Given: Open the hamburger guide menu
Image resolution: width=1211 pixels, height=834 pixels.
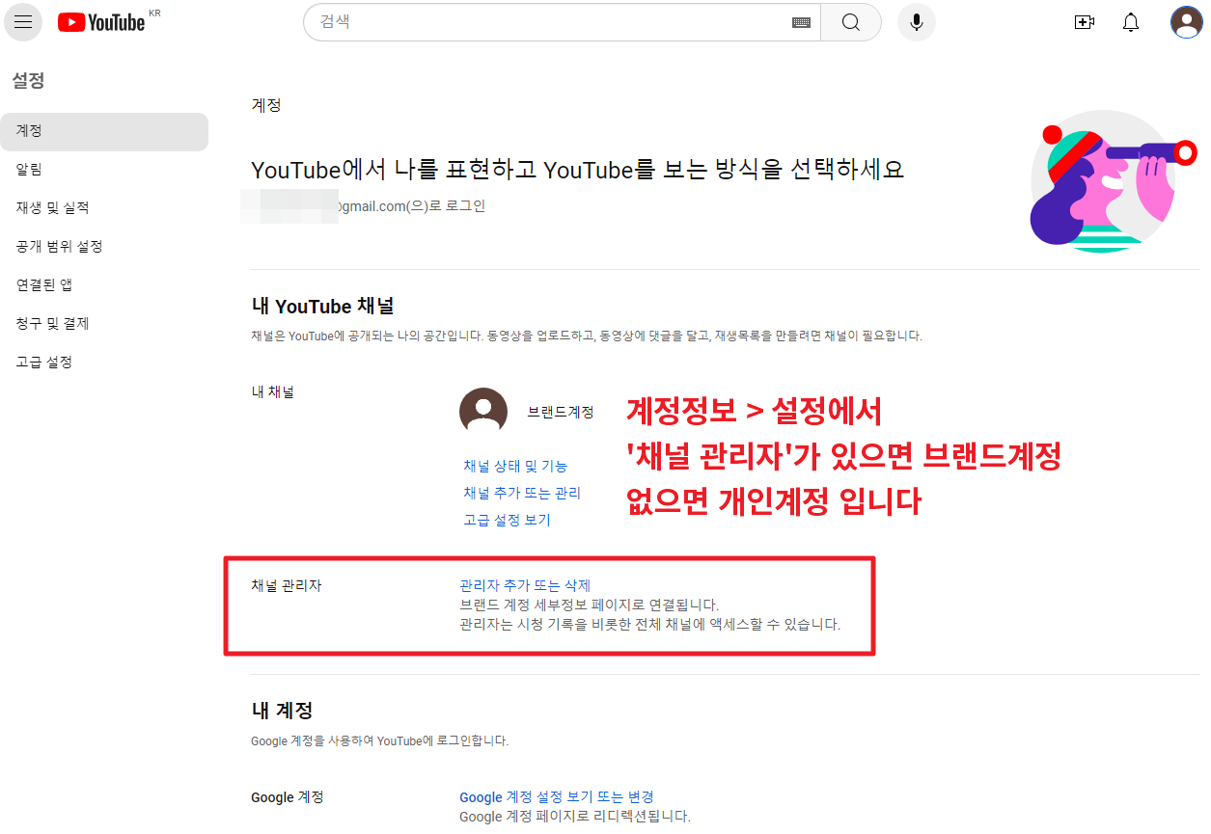Looking at the screenshot, I should 23,22.
